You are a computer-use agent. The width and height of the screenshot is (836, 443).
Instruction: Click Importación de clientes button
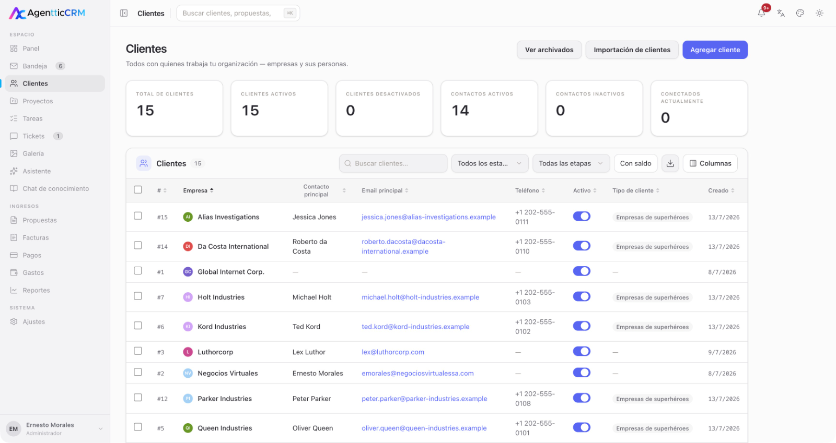(x=632, y=50)
